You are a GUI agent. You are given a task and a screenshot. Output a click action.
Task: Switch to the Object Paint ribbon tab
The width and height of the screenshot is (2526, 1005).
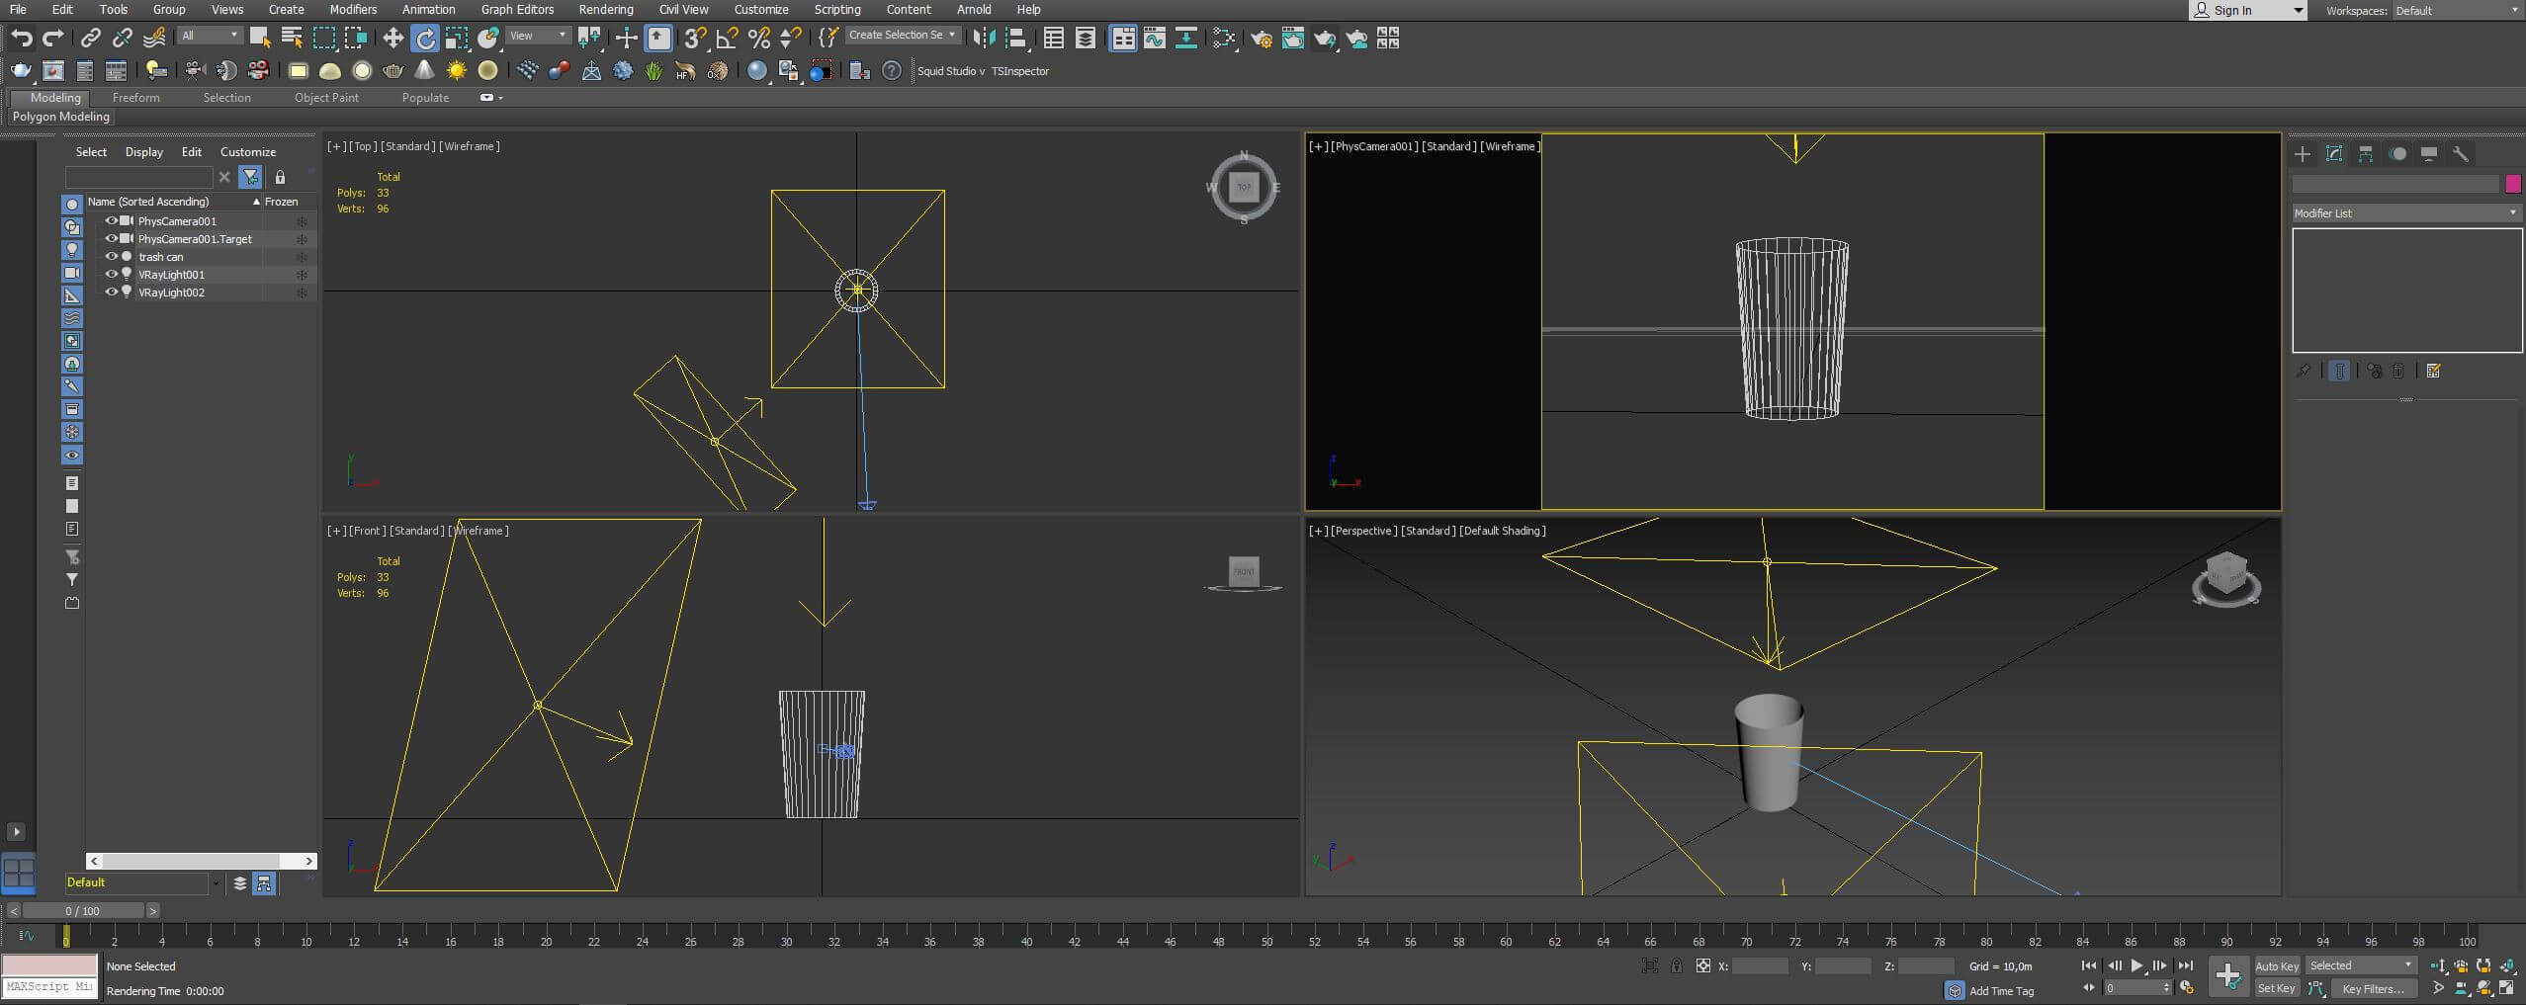click(326, 98)
